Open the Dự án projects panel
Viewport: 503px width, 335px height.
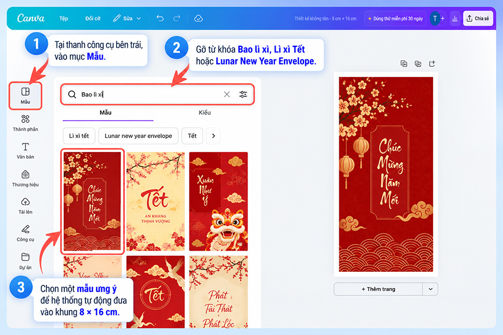[x=25, y=261]
